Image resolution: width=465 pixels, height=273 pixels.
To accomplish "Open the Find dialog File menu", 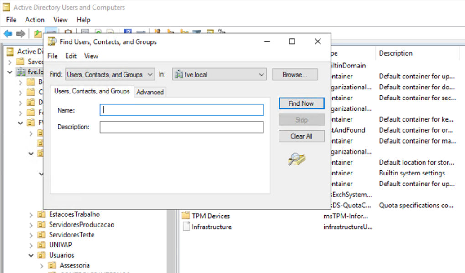I will coord(52,56).
